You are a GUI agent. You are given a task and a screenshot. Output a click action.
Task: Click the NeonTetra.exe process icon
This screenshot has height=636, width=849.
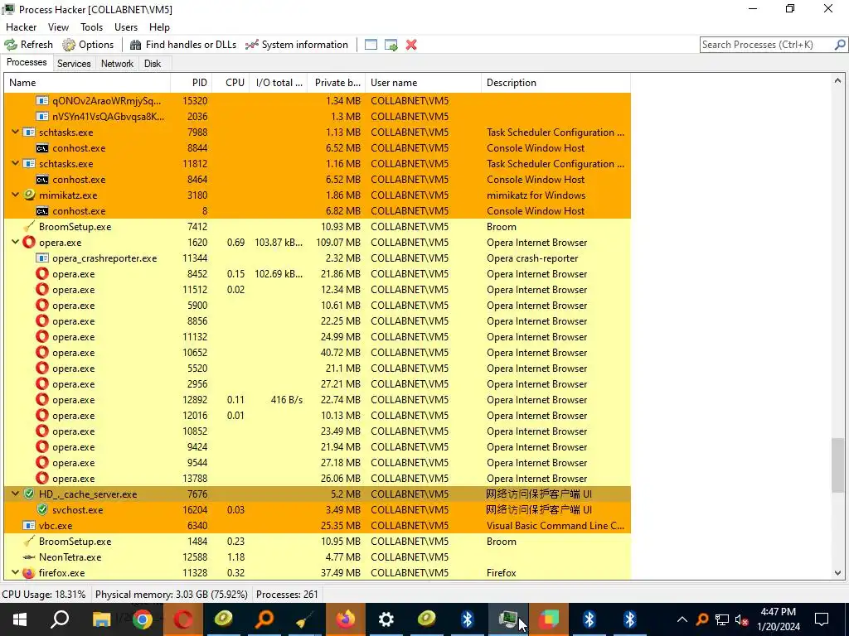(29, 557)
